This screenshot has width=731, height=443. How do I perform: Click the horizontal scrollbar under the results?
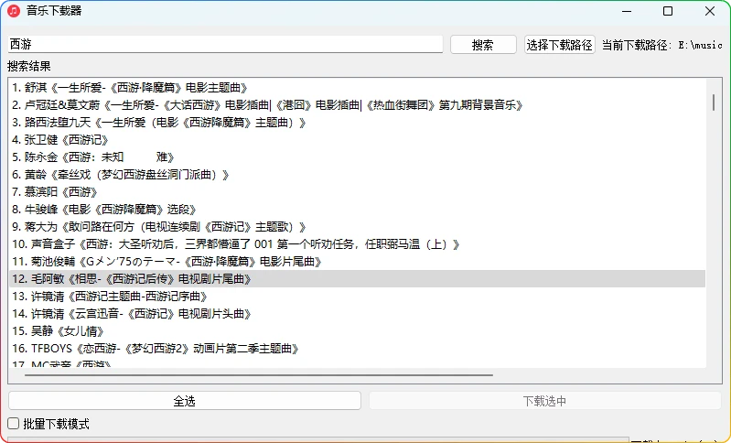coord(252,374)
